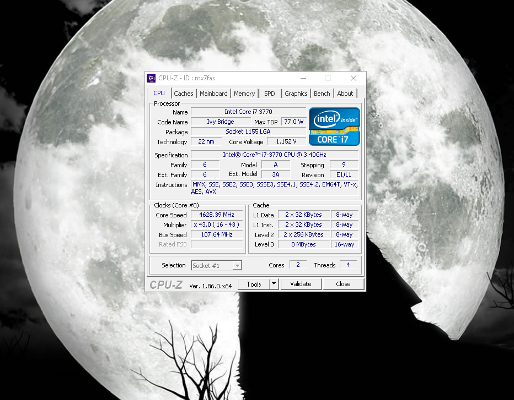Click the Specification field i7-3770 CPU @ 3.40GHz
The height and width of the screenshot is (400, 514).
click(275, 155)
